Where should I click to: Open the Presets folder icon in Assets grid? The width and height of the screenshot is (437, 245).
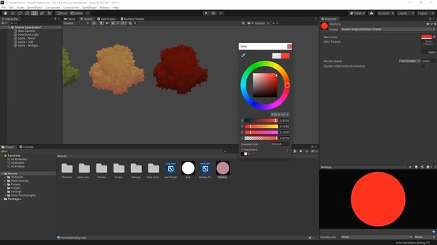[x=102, y=168]
